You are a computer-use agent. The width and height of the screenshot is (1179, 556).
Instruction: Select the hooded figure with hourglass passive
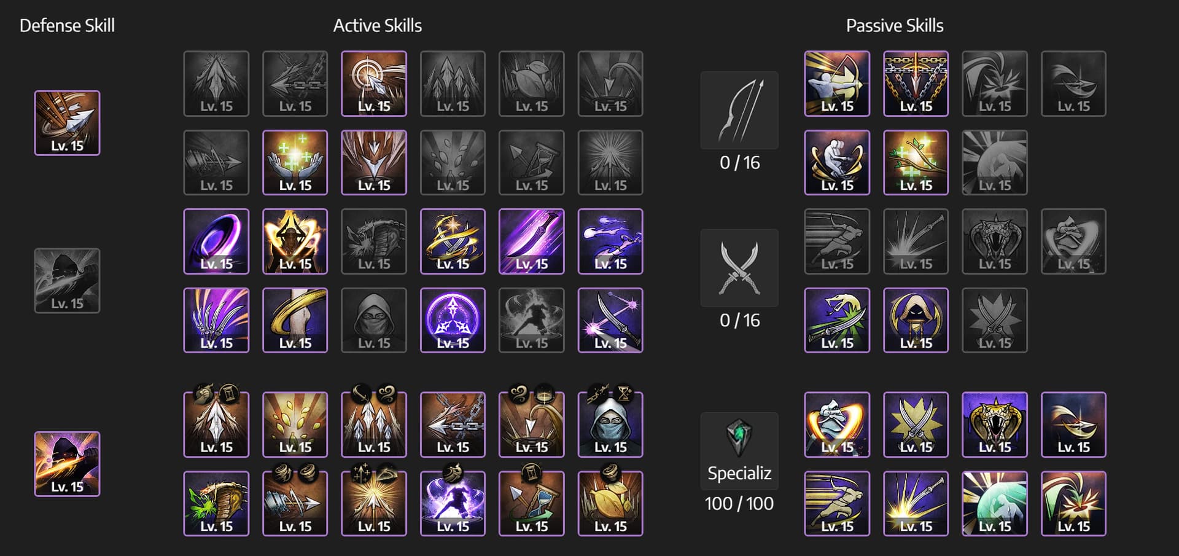point(916,320)
